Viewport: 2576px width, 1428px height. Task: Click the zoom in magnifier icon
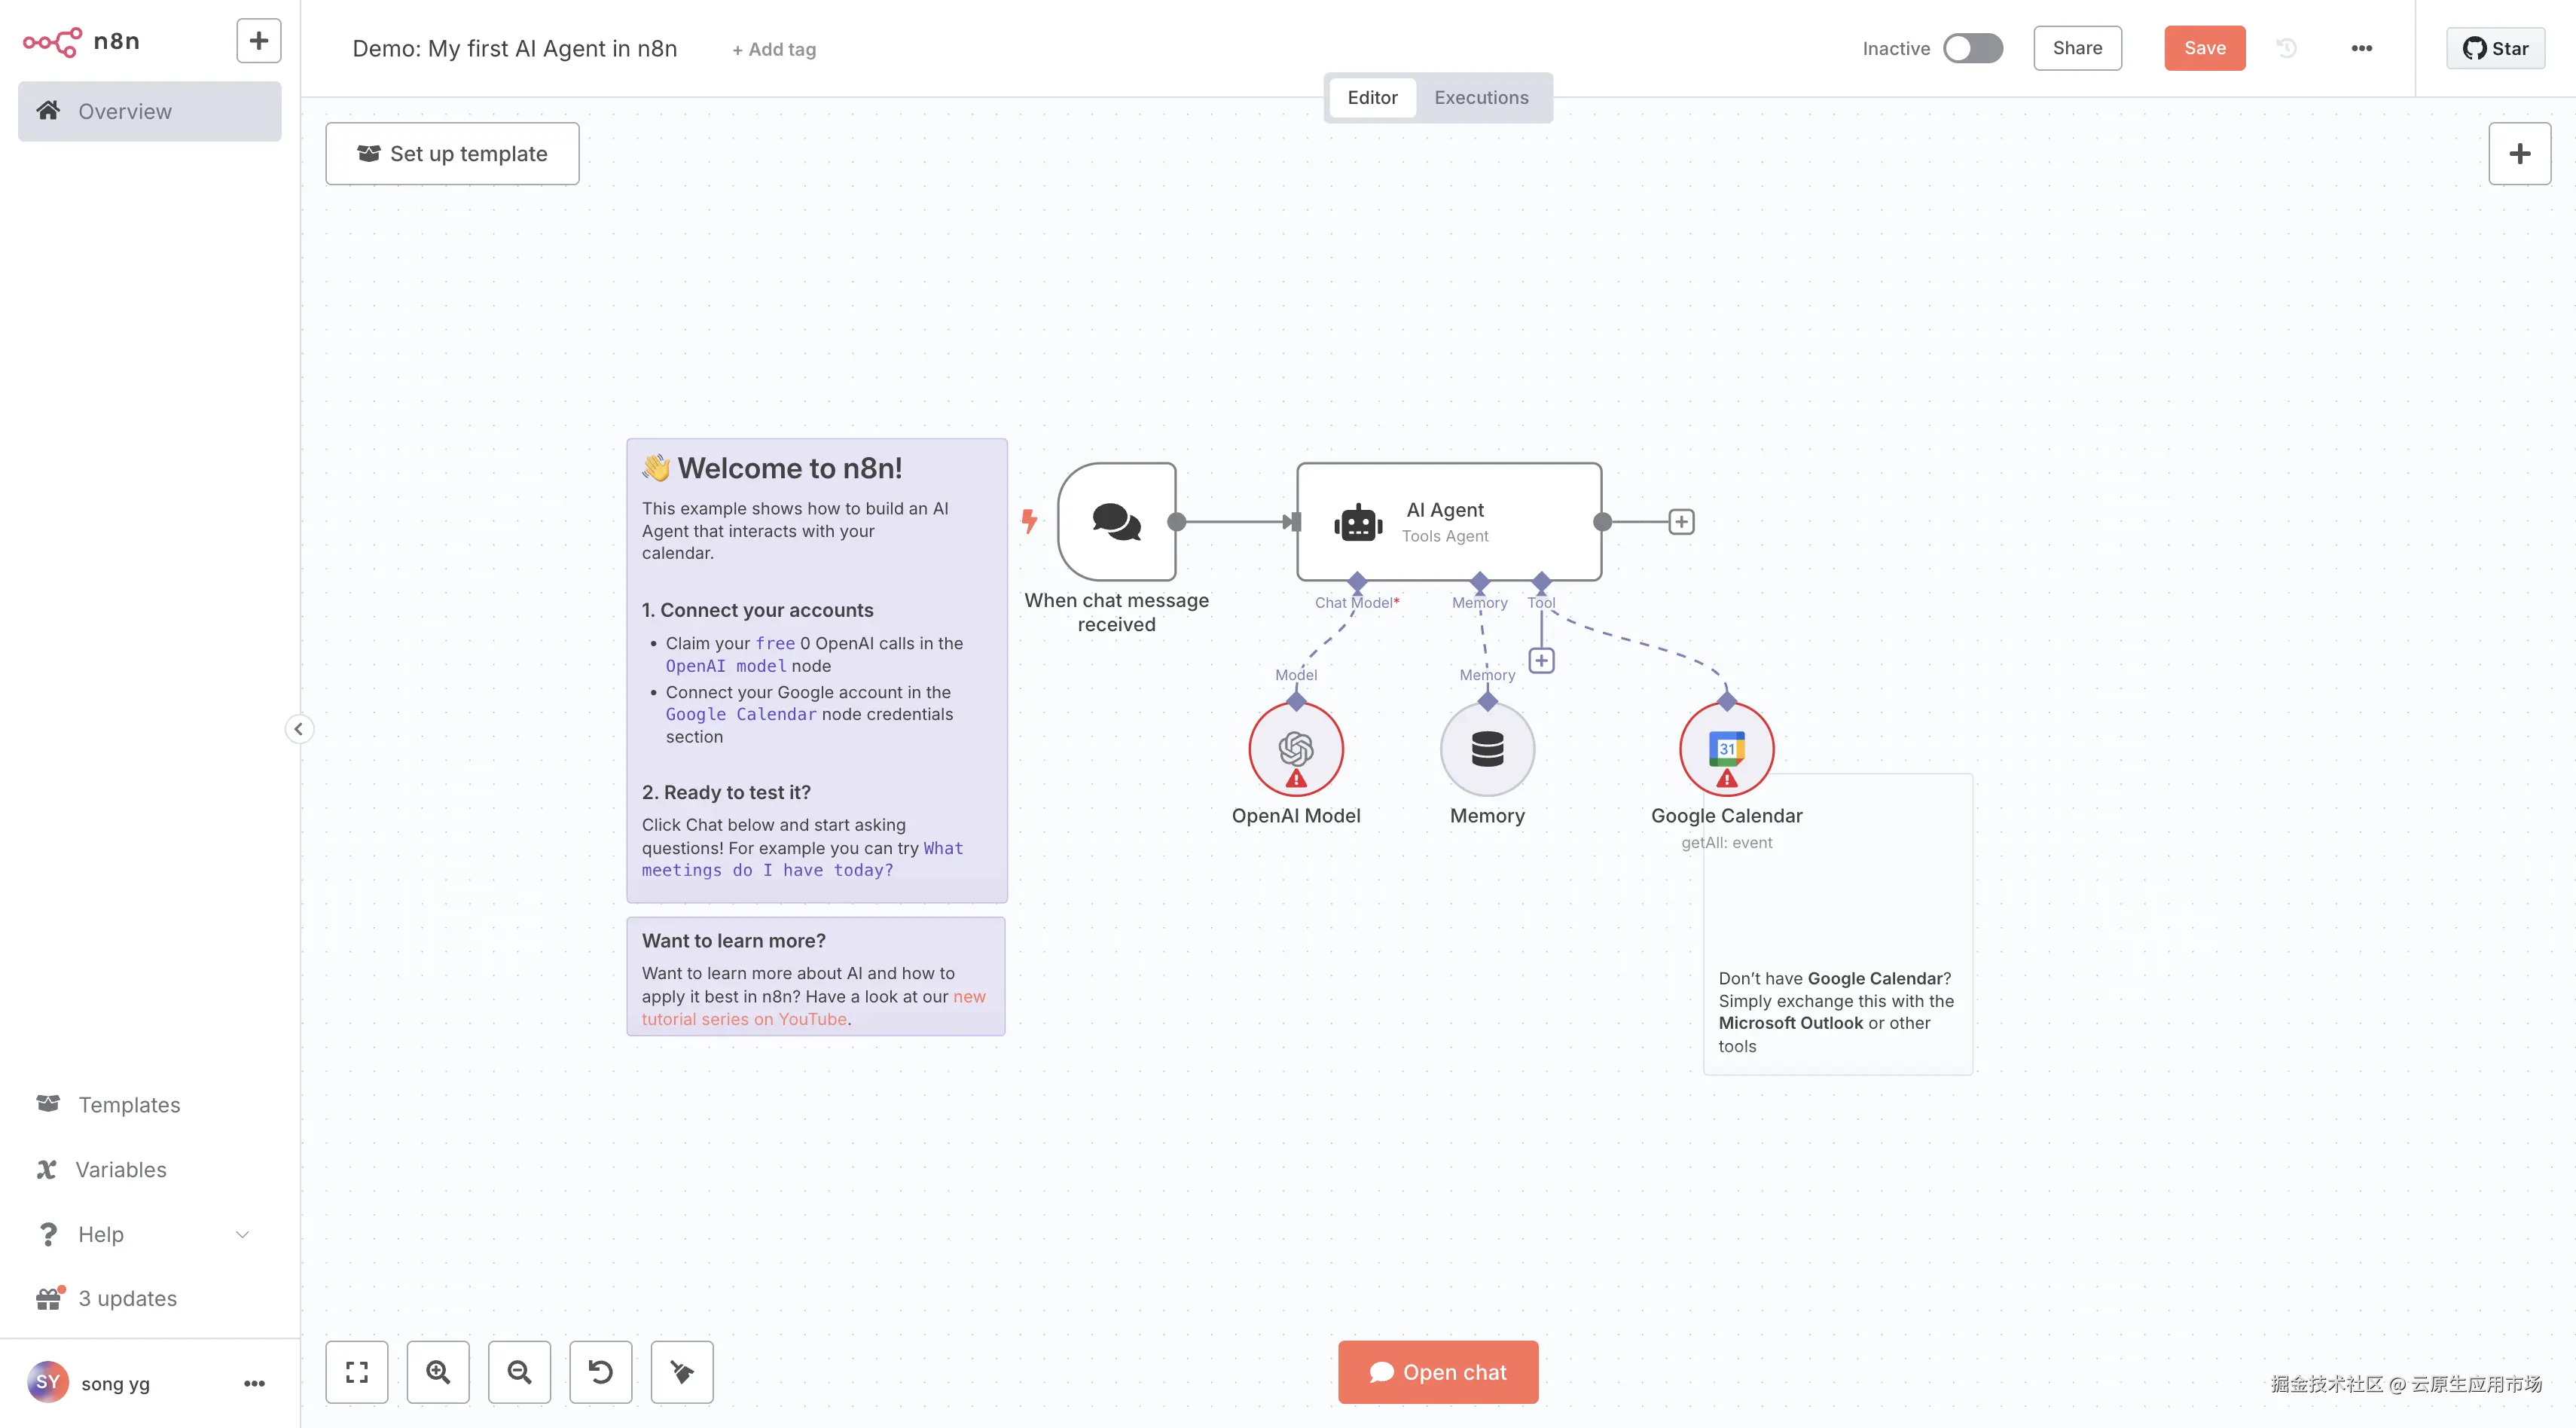pos(438,1371)
